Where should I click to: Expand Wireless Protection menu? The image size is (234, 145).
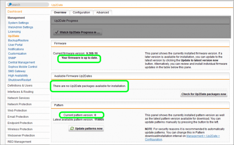(x=20, y=129)
